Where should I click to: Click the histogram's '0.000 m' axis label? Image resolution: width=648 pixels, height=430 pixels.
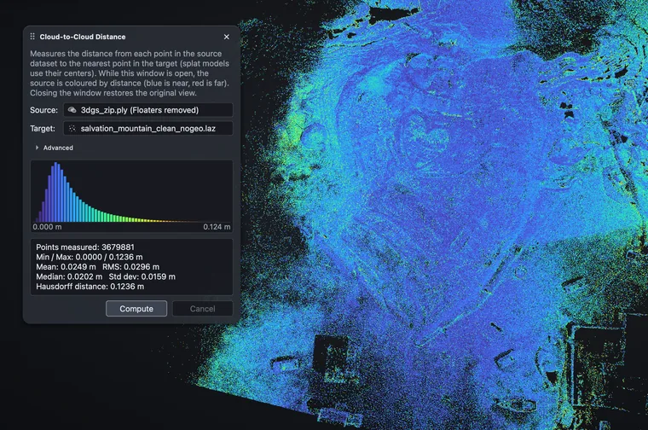click(x=47, y=227)
